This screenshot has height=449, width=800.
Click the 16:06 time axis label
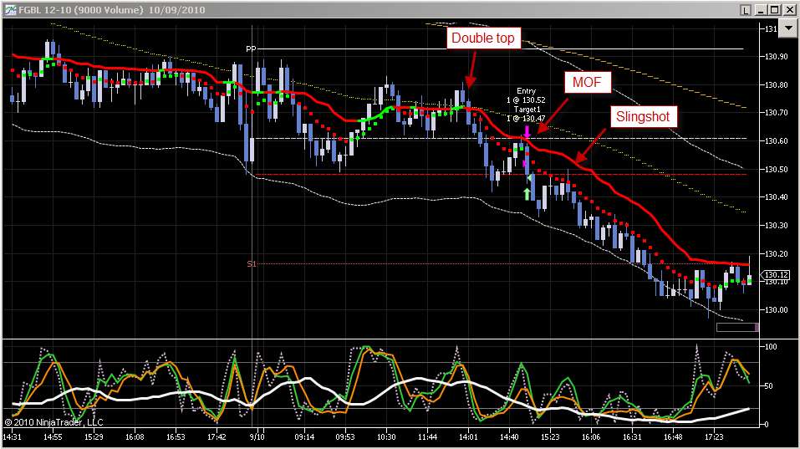[591, 436]
